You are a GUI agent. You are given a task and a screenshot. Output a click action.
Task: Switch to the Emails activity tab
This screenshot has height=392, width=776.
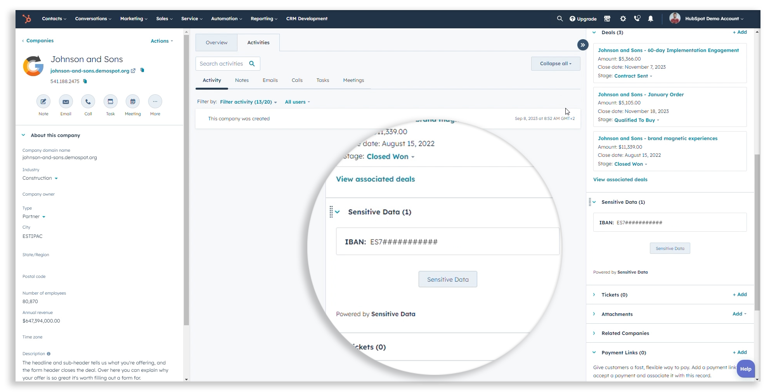coord(270,80)
